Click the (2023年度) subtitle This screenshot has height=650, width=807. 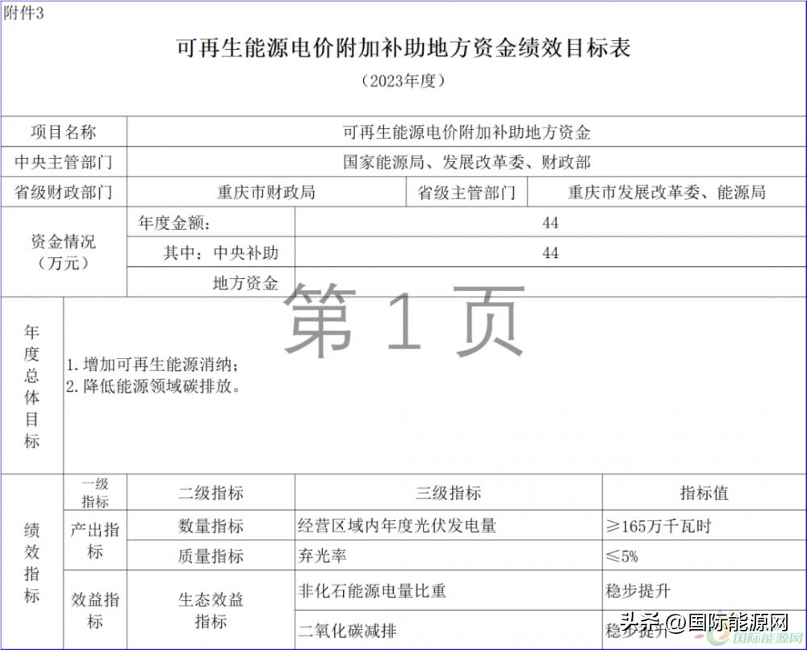coord(403,82)
